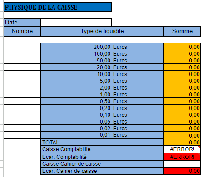Select the Somme cell for 0,05 Euros
Viewport: 203px width, 177px height.
[x=182, y=121]
